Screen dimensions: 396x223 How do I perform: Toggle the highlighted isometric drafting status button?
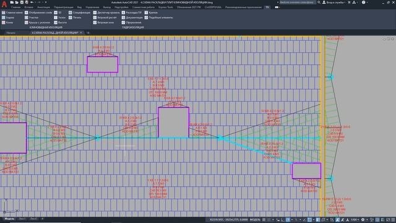tap(288, 220)
